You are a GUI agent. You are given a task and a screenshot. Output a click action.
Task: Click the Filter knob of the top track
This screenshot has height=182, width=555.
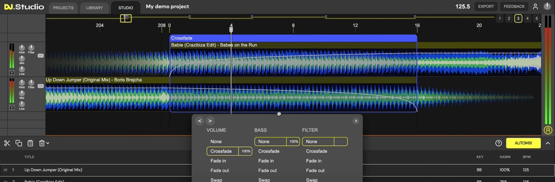31,48
